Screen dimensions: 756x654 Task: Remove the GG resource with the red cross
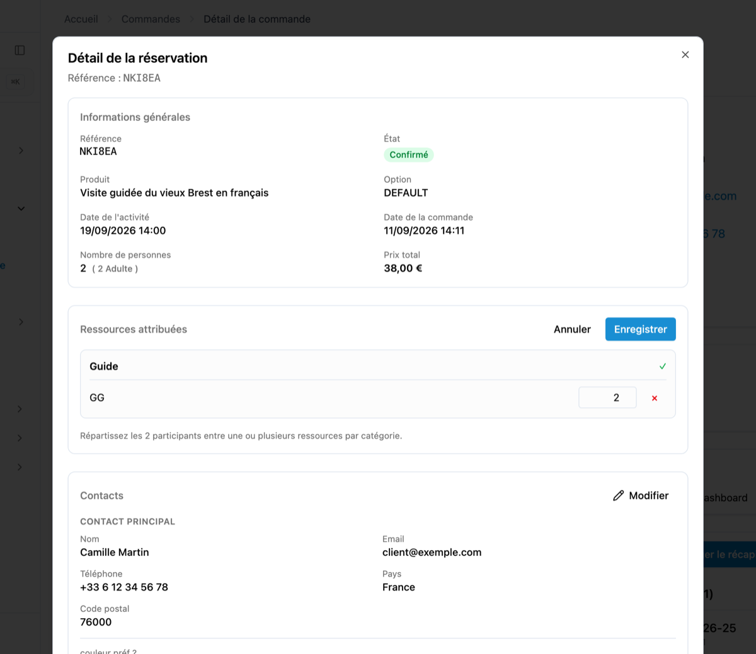655,398
